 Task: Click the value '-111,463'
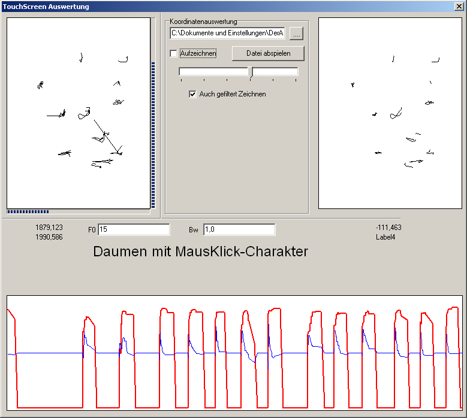point(388,228)
